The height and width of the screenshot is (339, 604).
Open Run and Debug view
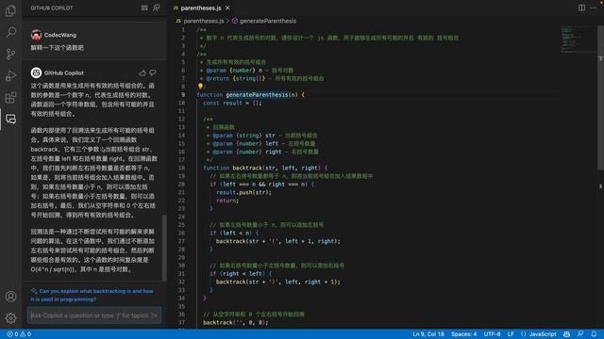pyautogui.click(x=10, y=75)
